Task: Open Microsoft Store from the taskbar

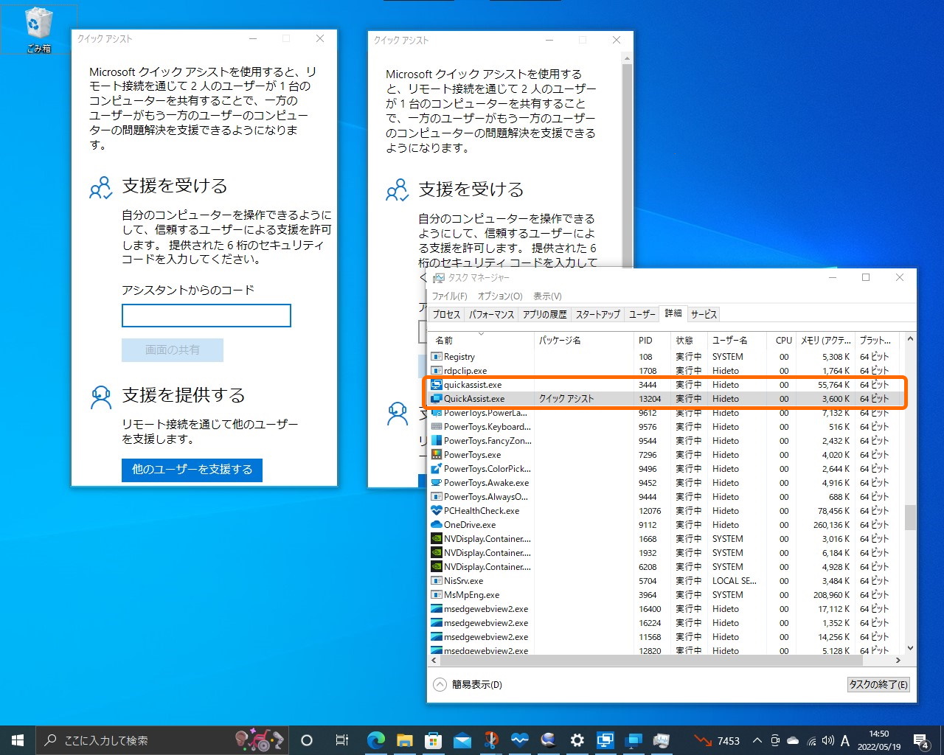Action: (x=433, y=740)
